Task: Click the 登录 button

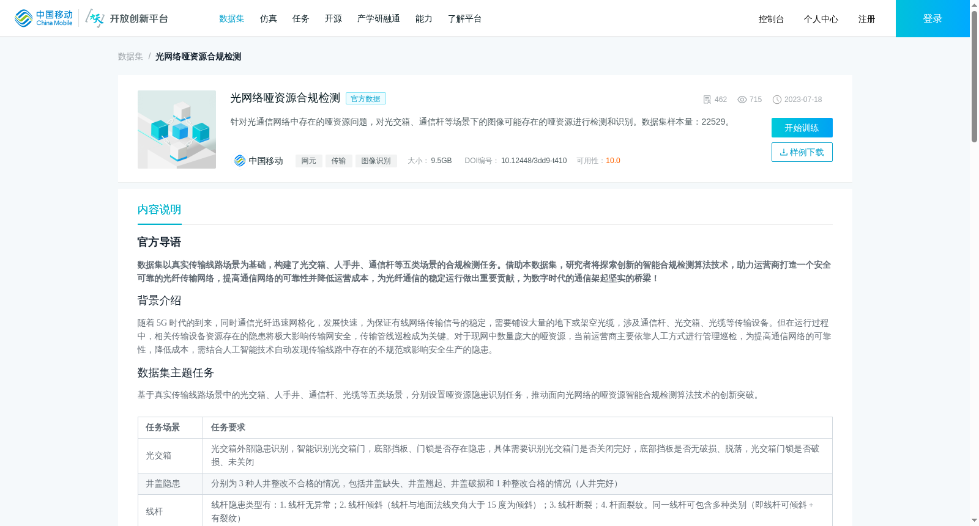Action: click(932, 18)
